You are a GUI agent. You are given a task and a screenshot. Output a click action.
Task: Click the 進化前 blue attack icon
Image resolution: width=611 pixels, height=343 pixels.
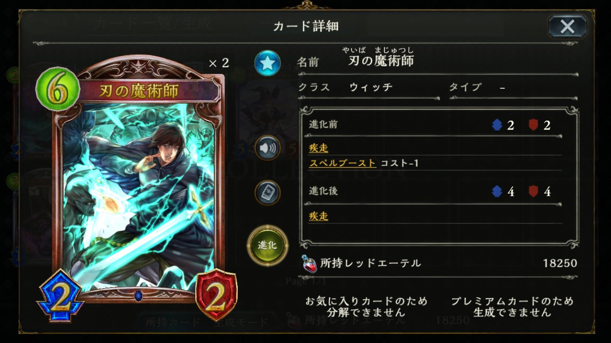point(496,125)
